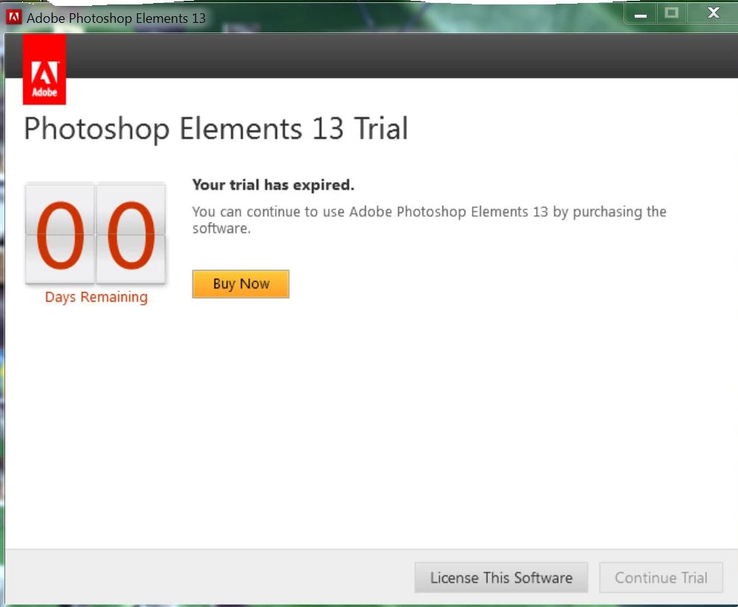Click the red Adobe logo
Viewport: 738px width, 607px height.
(x=44, y=69)
